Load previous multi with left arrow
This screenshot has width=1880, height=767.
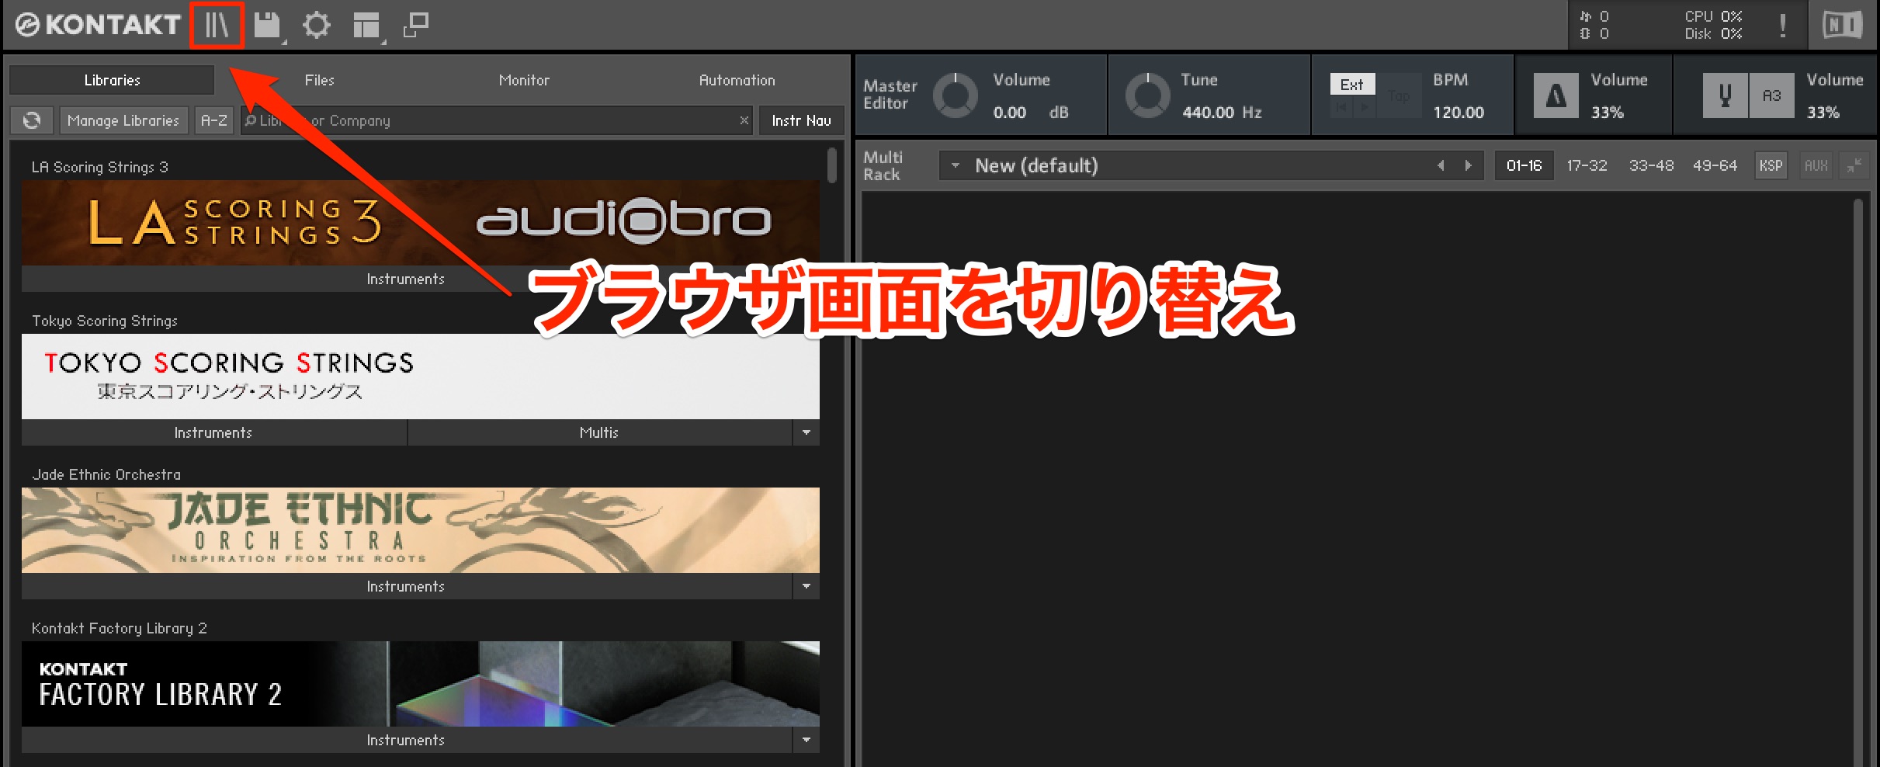coord(1441,165)
